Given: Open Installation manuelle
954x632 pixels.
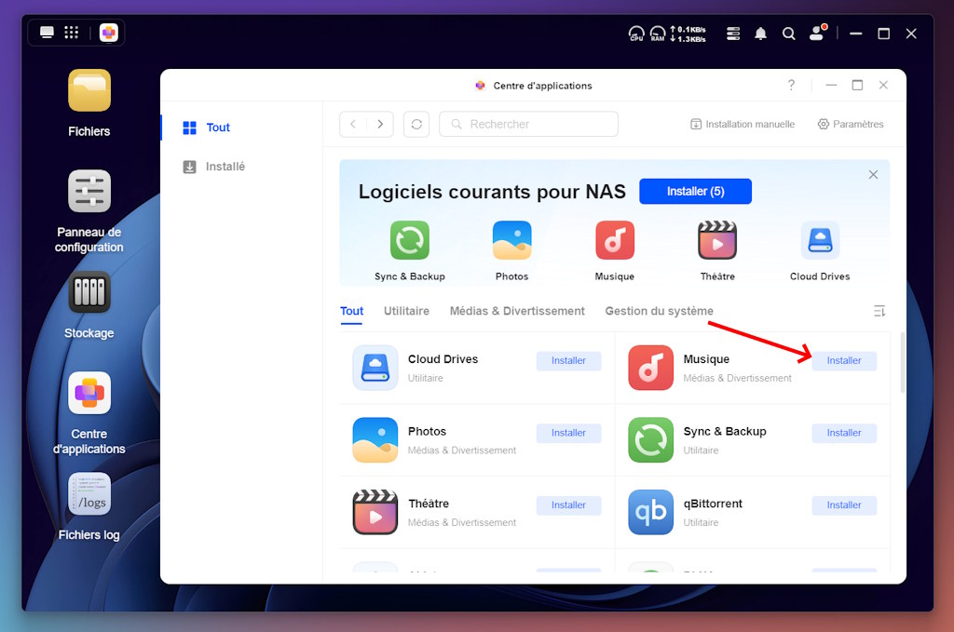Looking at the screenshot, I should [x=743, y=124].
